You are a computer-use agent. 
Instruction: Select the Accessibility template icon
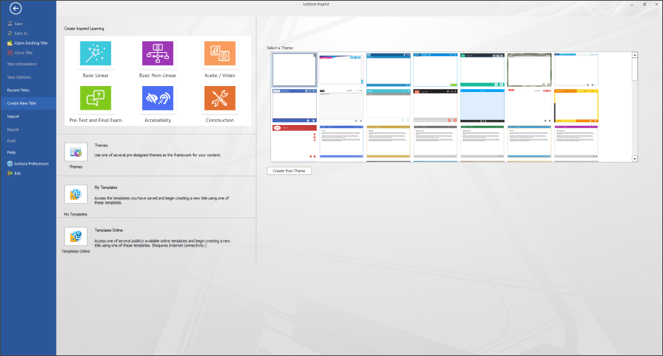(x=158, y=98)
